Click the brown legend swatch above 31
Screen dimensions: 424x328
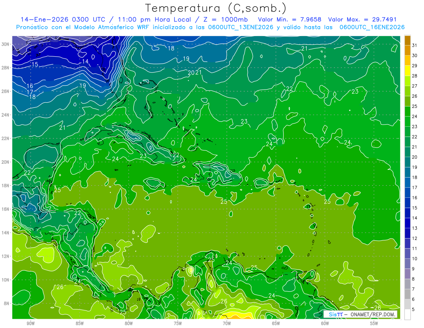point(407,40)
